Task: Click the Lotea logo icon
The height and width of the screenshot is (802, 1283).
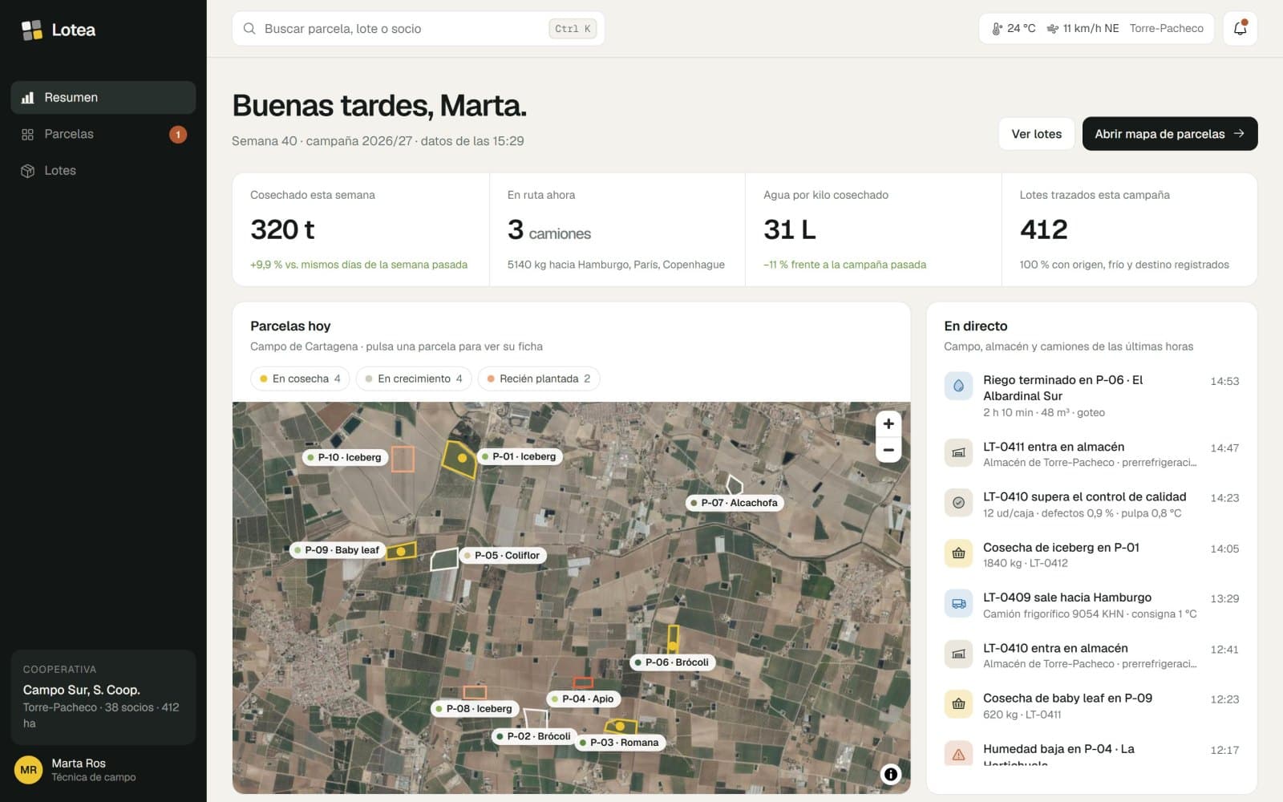Action: point(31,30)
